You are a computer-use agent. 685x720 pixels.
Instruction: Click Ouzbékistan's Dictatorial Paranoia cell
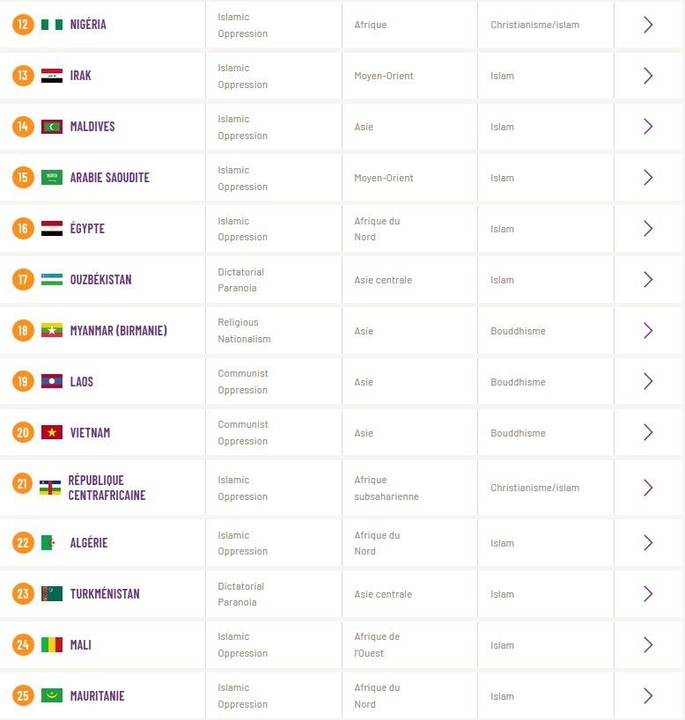point(273,280)
